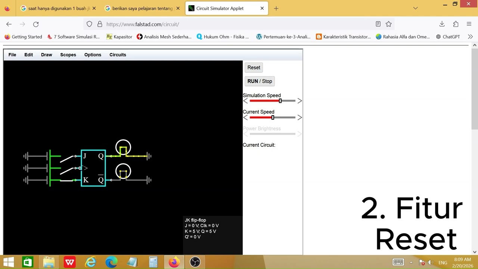Open the Circuits menu

point(118,55)
